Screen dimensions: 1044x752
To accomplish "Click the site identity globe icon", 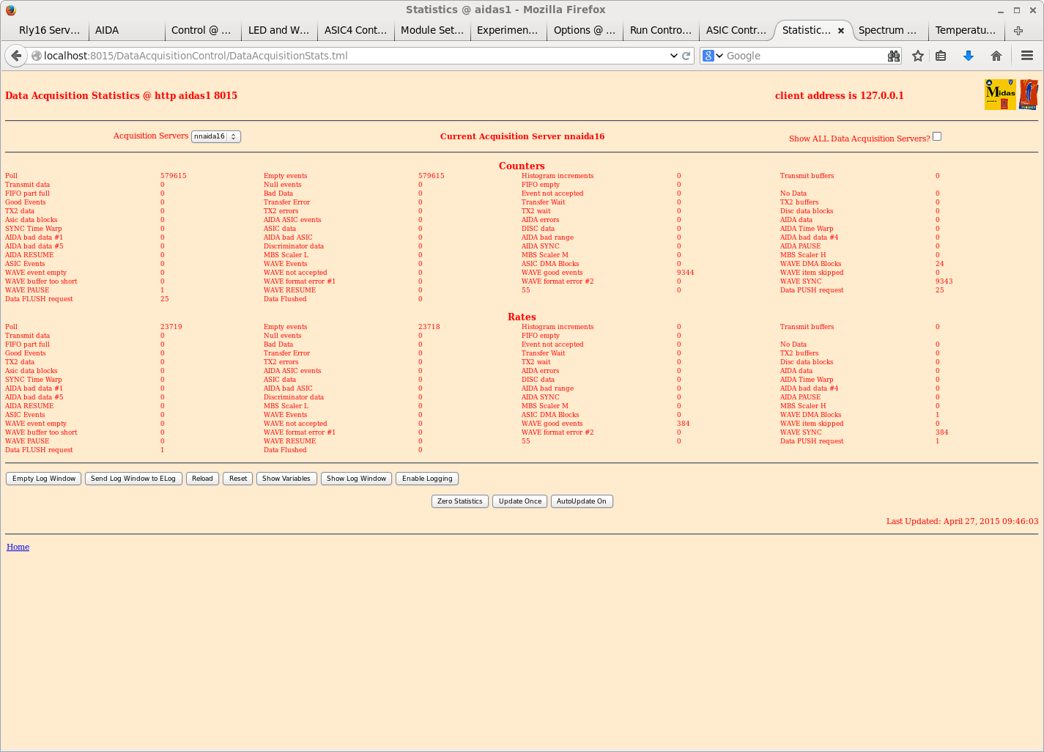I will (x=36, y=56).
